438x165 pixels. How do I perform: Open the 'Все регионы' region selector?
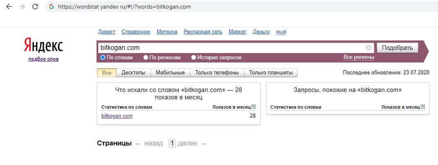coord(359,57)
